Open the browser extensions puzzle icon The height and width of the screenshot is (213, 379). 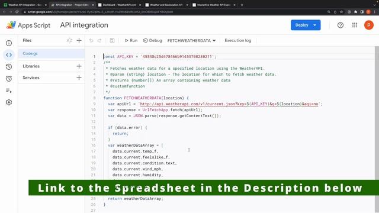(x=355, y=12)
